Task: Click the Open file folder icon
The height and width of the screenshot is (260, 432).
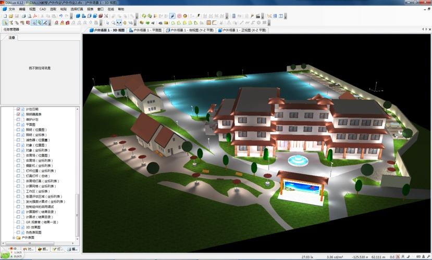Action: pos(11,16)
